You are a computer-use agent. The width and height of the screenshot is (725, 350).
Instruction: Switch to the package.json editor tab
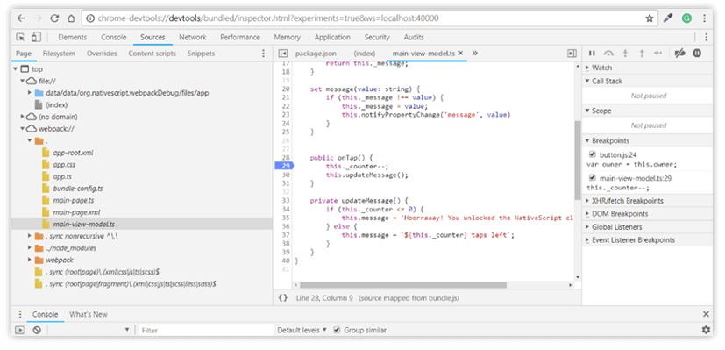316,54
